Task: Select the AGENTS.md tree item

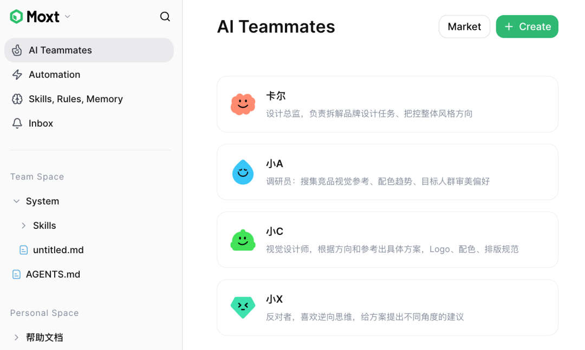Action: 53,274
